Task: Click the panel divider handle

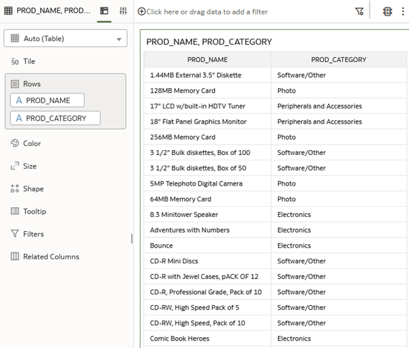Action: click(x=132, y=239)
